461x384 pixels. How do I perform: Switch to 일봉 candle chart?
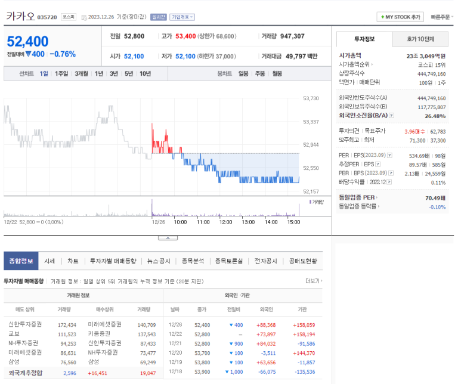click(243, 73)
